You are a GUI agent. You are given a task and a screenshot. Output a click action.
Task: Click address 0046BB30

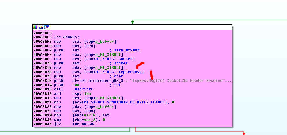click(43, 115)
